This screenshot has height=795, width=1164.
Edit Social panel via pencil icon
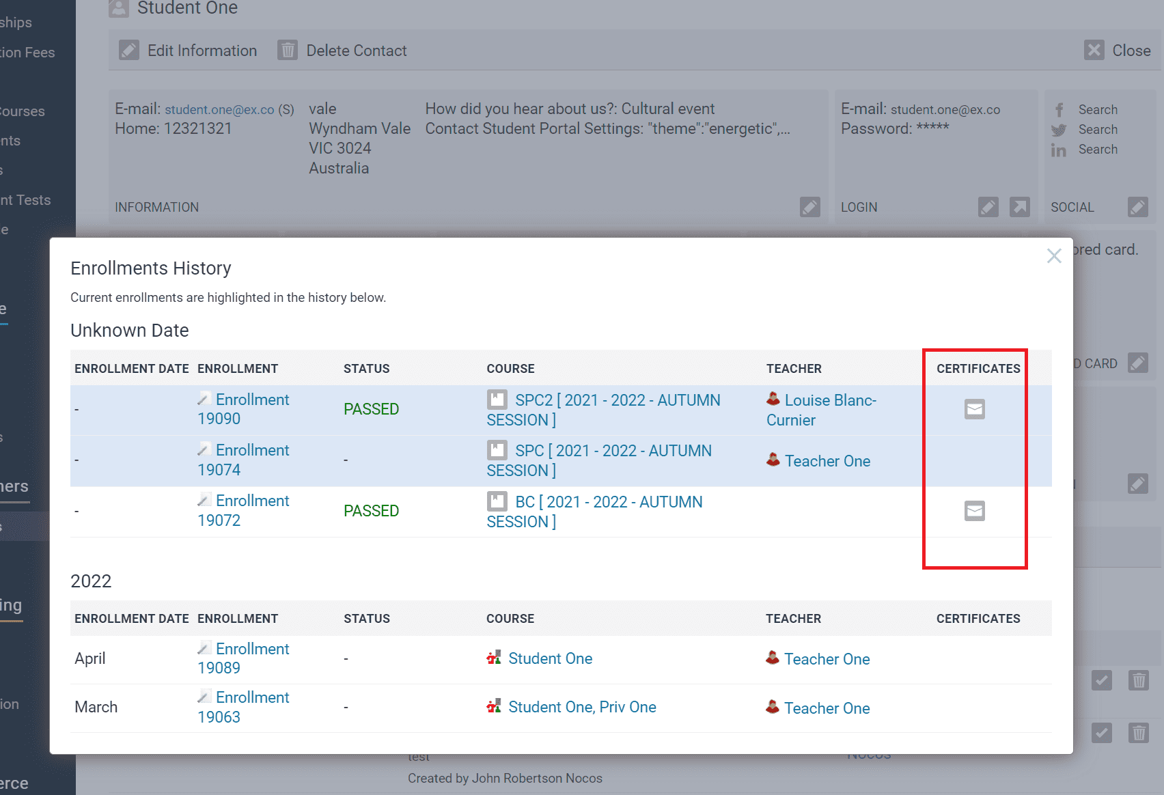(x=1137, y=207)
